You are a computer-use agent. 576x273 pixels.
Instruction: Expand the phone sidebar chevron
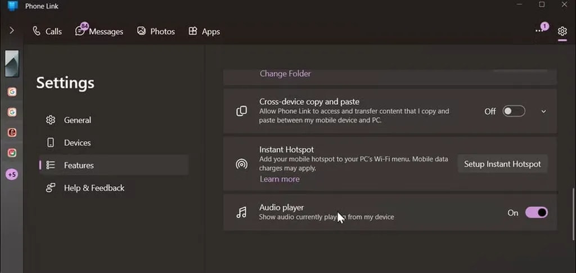pyautogui.click(x=12, y=30)
